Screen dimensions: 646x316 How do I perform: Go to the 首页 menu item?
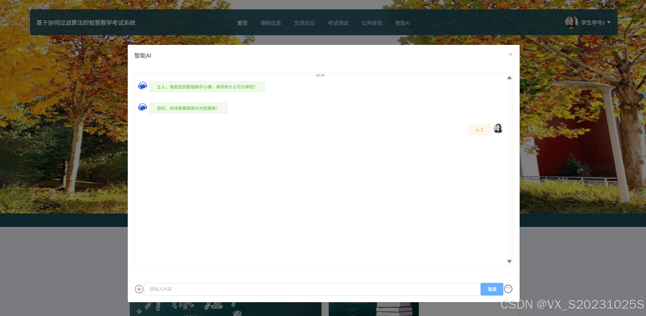(242, 23)
